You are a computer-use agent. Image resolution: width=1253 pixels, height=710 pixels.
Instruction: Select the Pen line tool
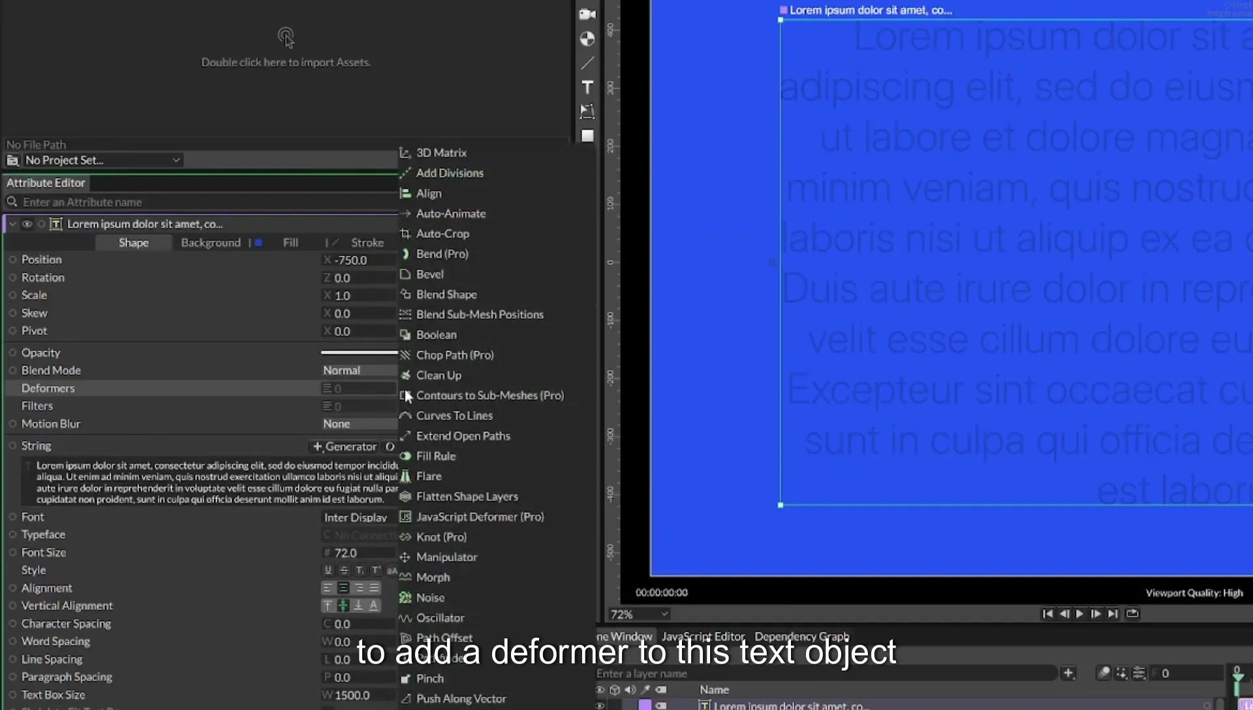[x=587, y=63]
